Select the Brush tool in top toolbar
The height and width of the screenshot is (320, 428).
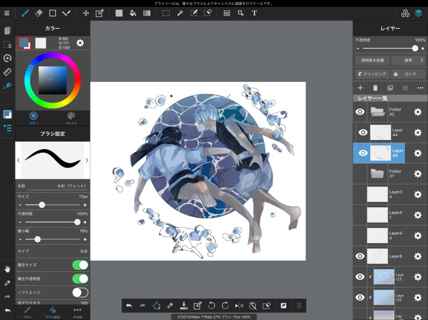(x=25, y=13)
